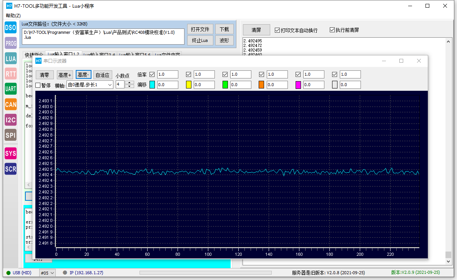The height and width of the screenshot is (280, 457).
Task: Pick the cyan channel color swatch
Action: click(x=152, y=85)
